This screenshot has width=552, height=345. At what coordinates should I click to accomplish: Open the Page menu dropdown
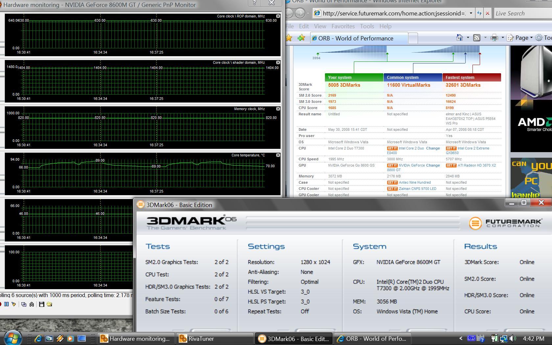[519, 38]
